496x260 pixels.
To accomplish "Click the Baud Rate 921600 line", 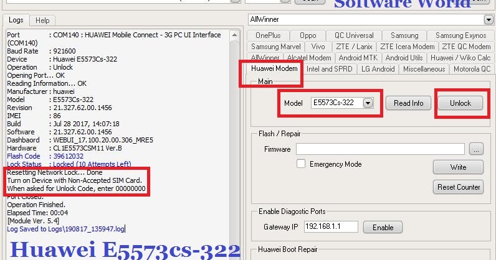I will (x=42, y=51).
